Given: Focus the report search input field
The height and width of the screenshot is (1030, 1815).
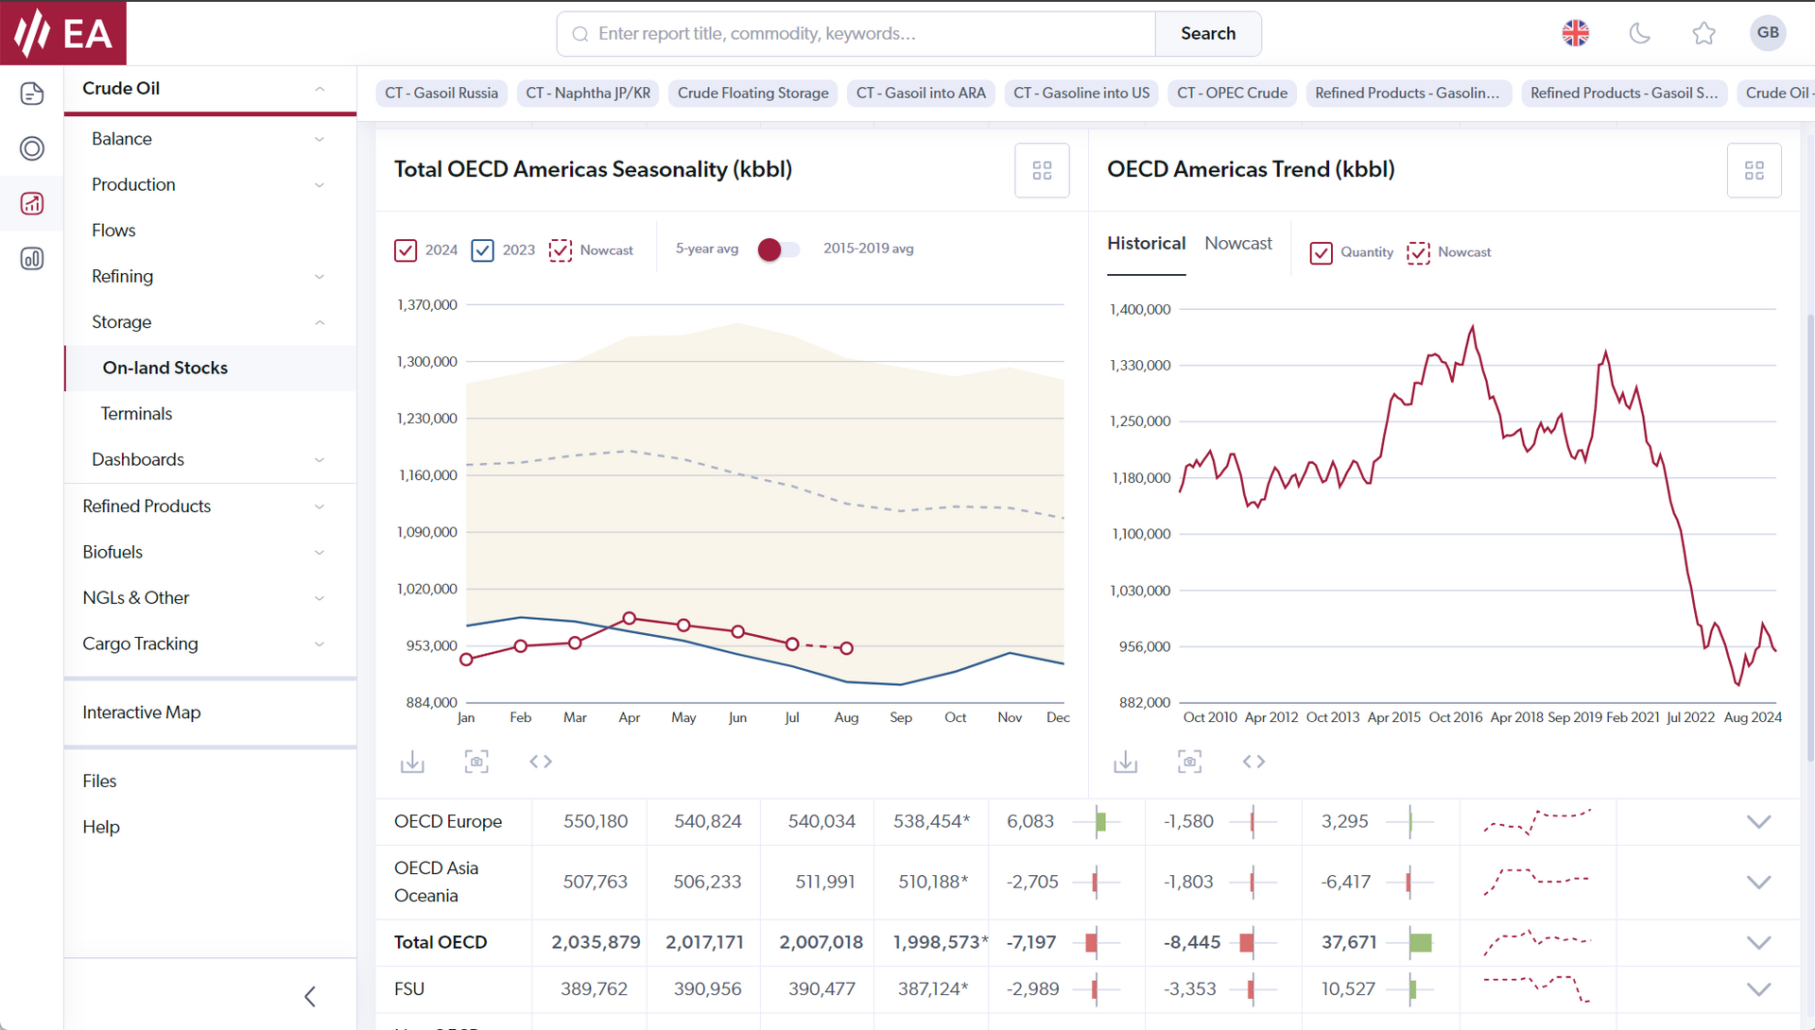Looking at the screenshot, I should pyautogui.click(x=856, y=34).
